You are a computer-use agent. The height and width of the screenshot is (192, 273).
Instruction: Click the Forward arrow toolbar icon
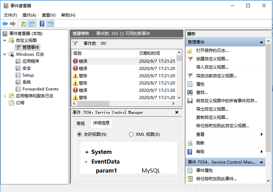12,24
